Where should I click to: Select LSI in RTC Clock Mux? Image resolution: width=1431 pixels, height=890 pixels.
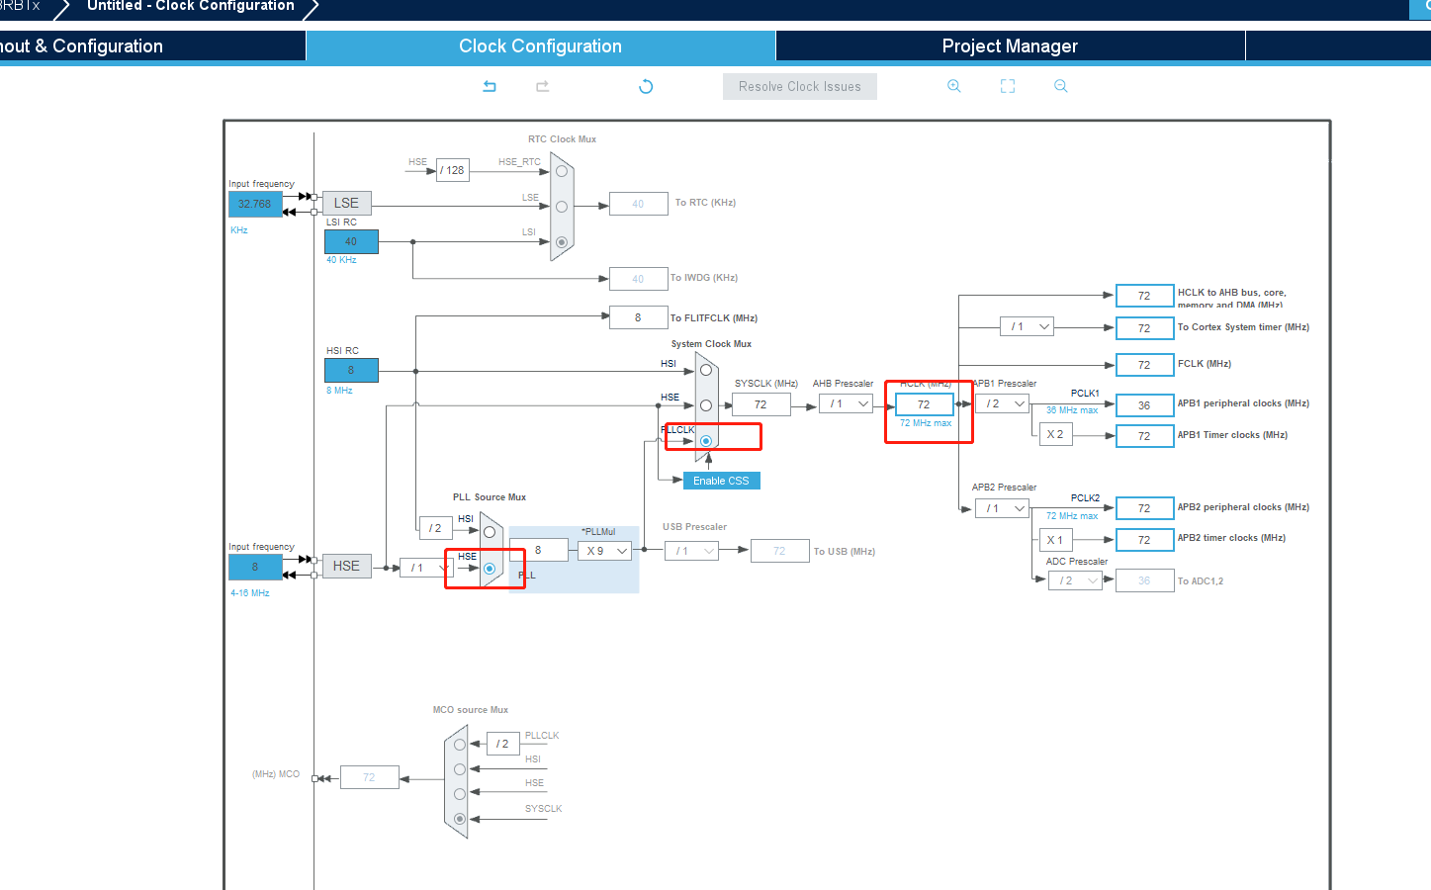562,242
